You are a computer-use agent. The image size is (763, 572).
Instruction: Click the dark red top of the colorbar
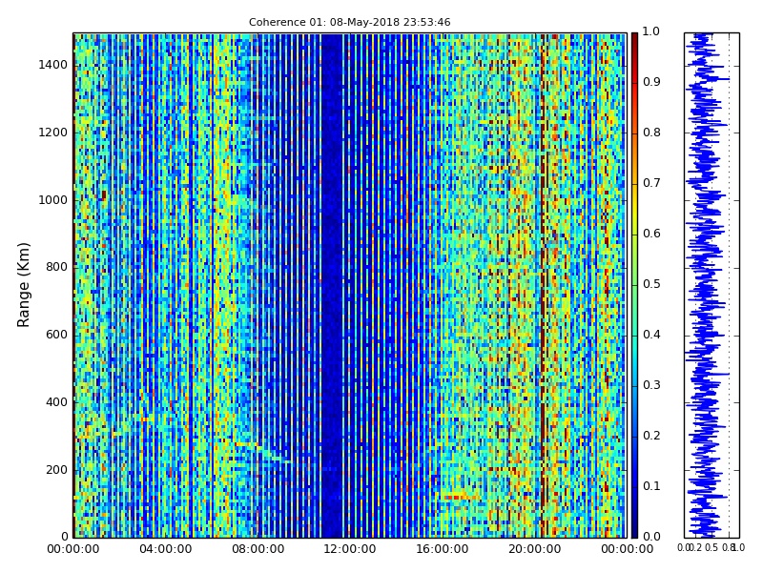634,41
